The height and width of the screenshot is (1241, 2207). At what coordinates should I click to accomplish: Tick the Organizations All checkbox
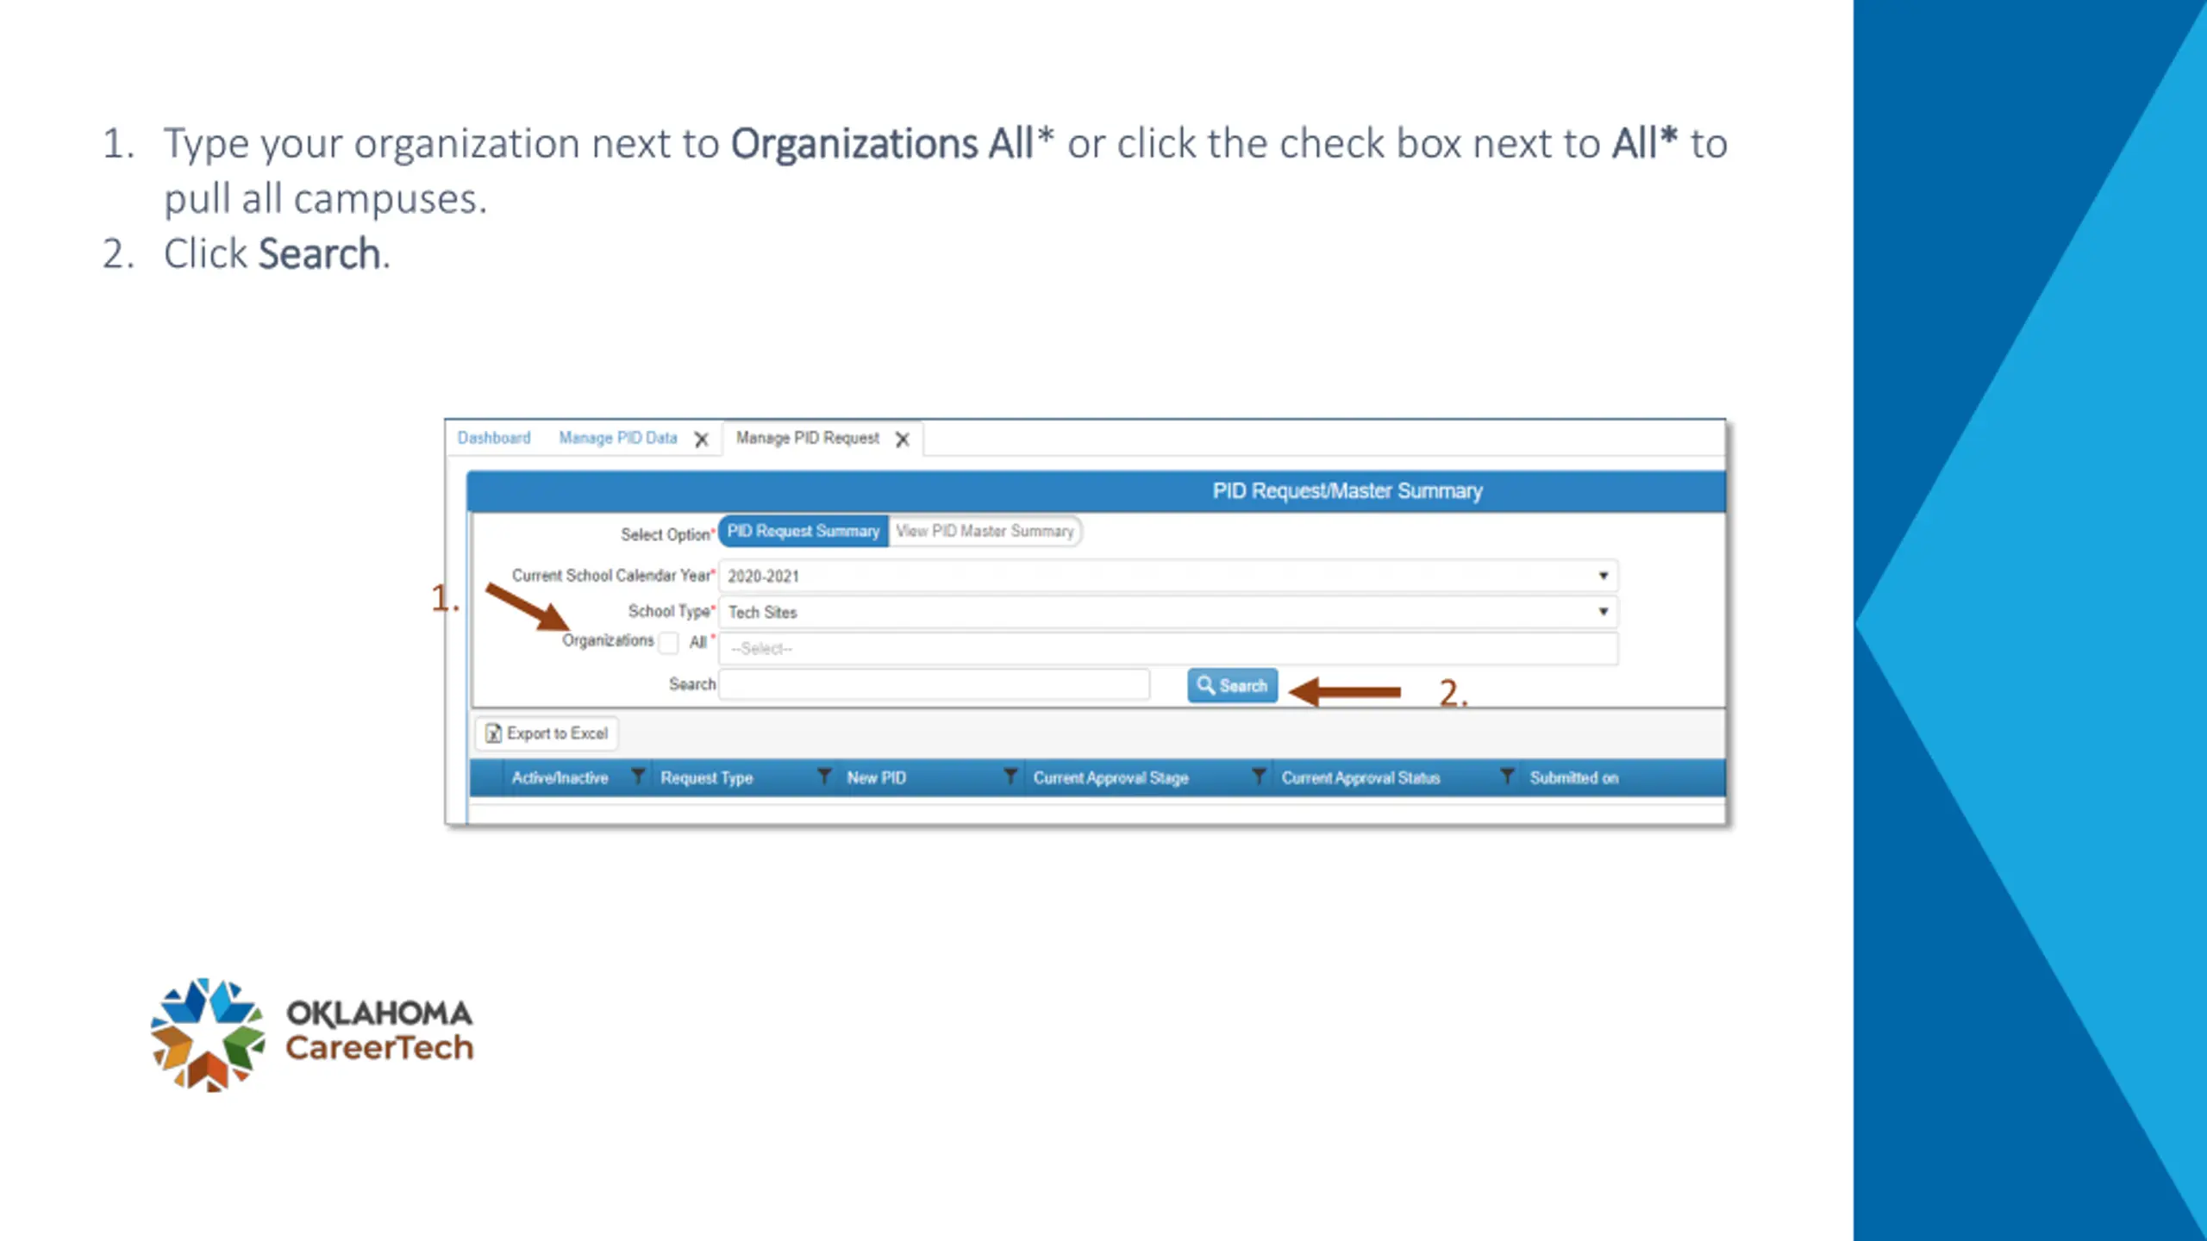(669, 642)
